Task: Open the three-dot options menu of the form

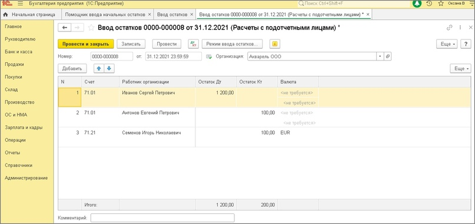Action: coord(460,28)
